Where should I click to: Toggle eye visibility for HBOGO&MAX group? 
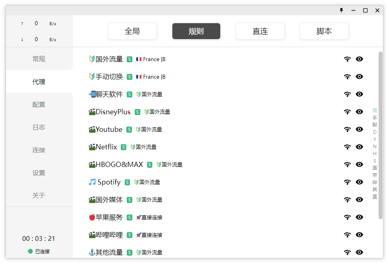tap(359, 164)
